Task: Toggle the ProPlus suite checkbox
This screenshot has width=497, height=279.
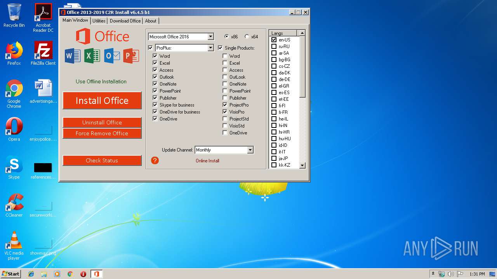Action: tap(151, 48)
